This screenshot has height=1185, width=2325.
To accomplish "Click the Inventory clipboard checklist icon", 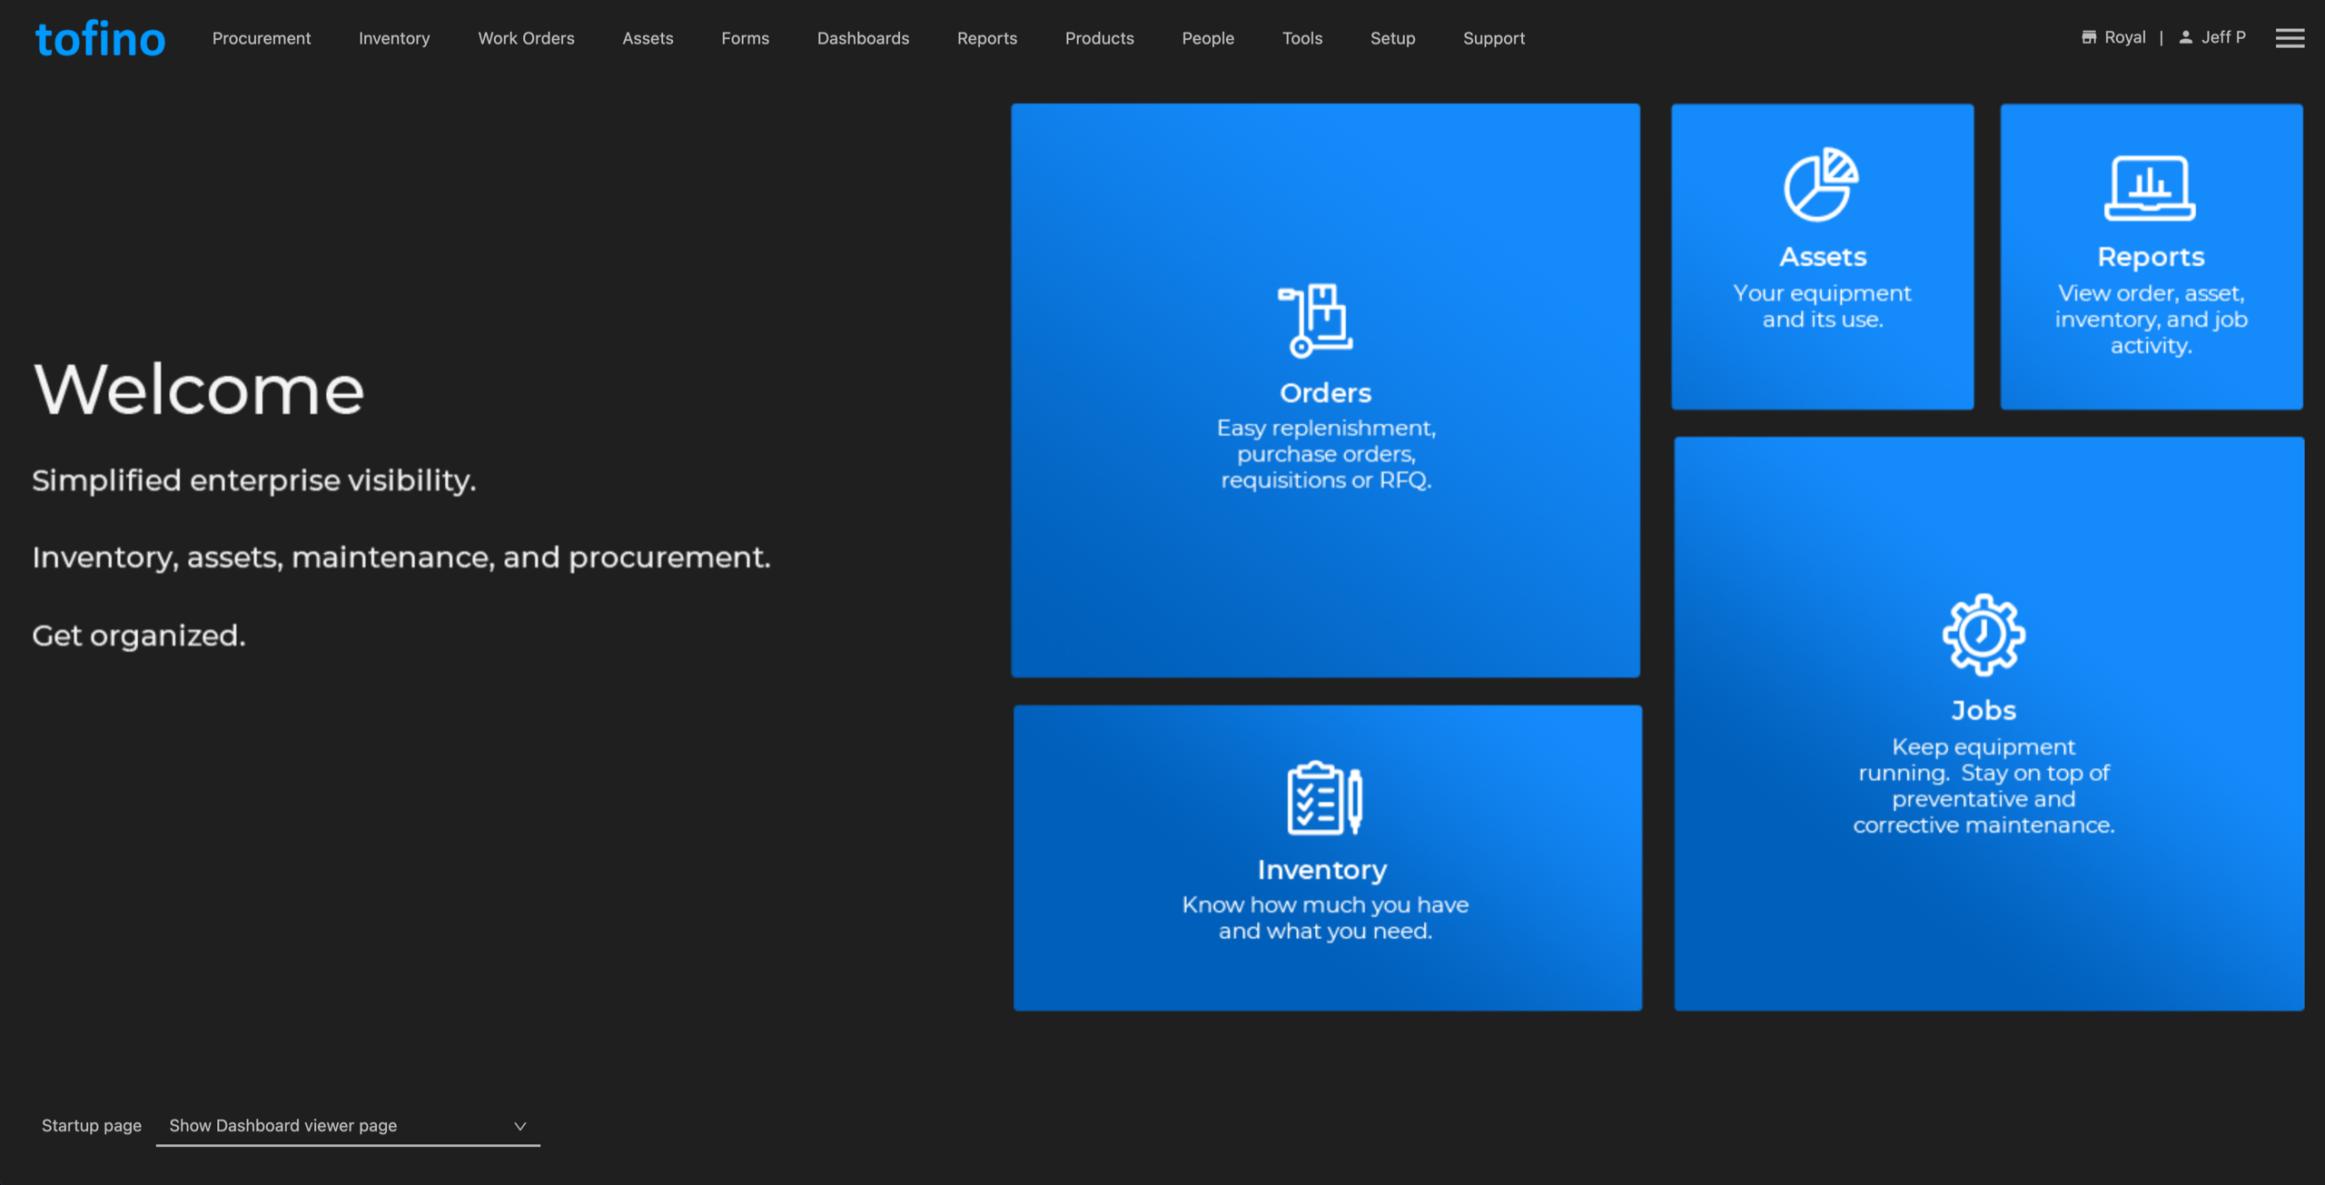I will [1324, 798].
